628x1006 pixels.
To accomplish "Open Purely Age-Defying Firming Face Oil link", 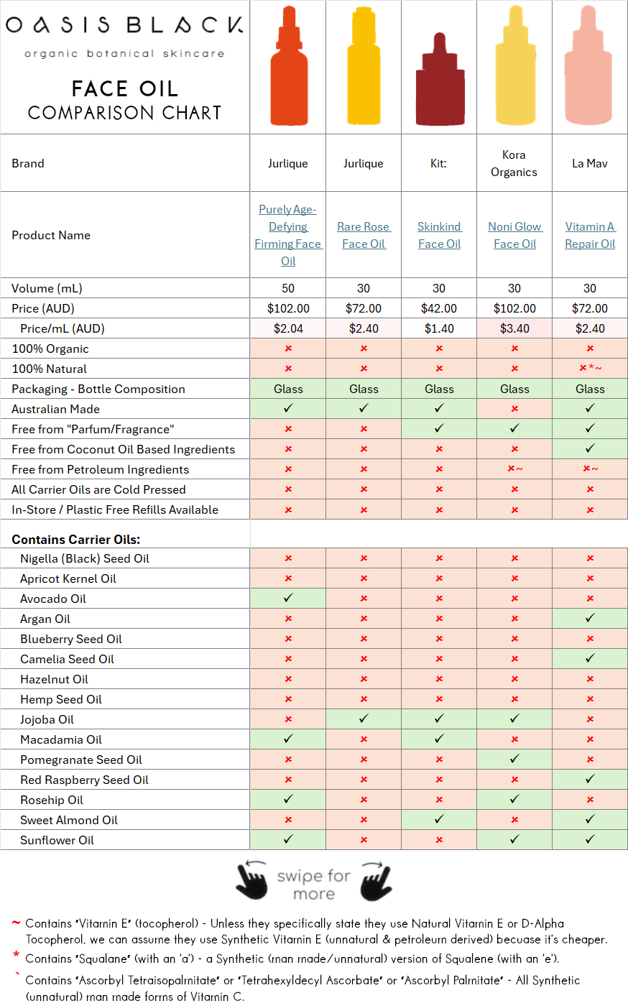I will click(288, 235).
